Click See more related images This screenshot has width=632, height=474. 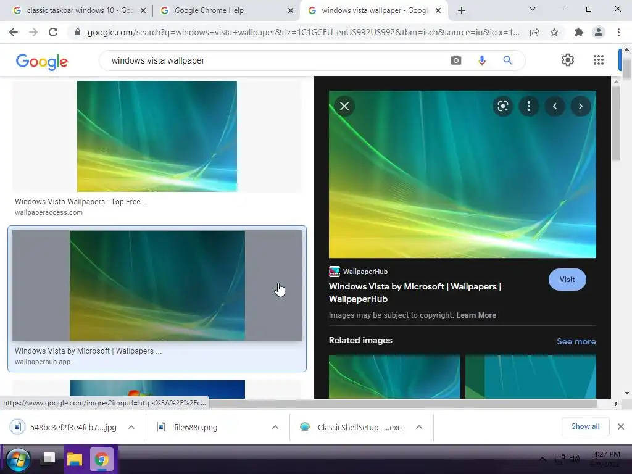click(x=576, y=341)
